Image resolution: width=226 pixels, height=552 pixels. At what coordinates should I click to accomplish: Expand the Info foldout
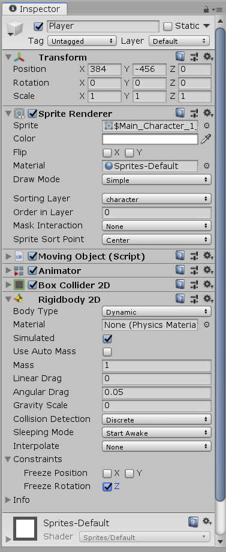[8, 500]
